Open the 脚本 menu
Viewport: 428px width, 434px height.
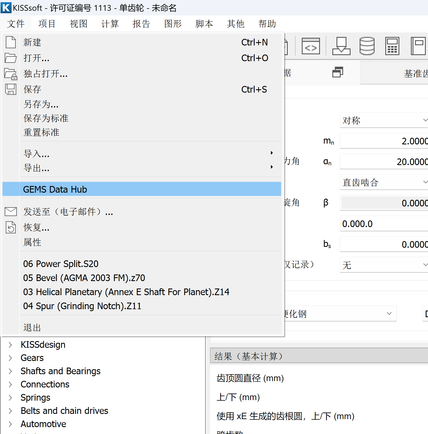tap(204, 24)
